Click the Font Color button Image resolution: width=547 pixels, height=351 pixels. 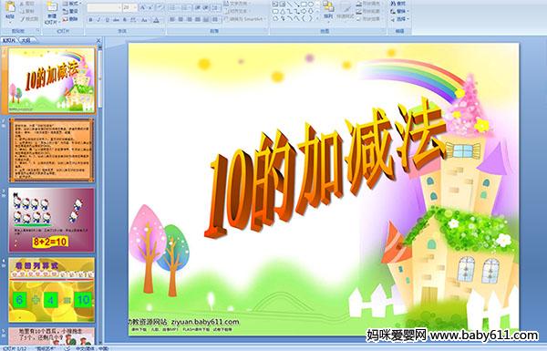click(157, 20)
